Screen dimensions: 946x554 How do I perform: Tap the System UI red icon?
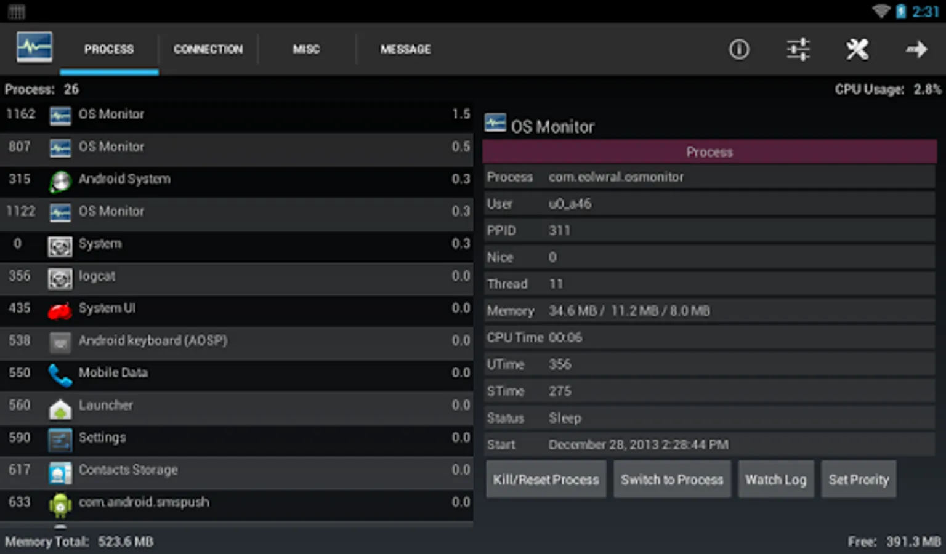[60, 311]
